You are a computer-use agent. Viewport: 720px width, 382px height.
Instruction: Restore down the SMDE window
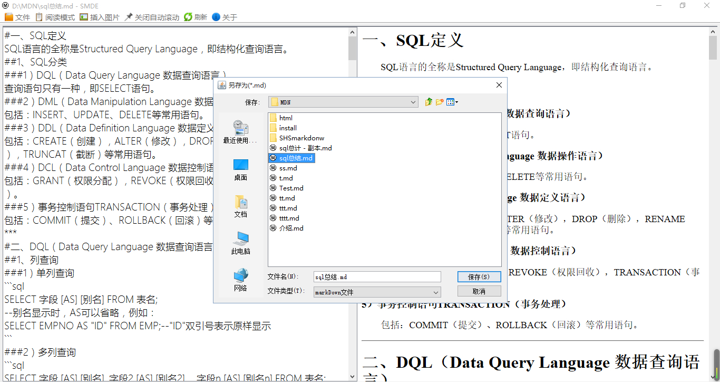click(x=683, y=5)
